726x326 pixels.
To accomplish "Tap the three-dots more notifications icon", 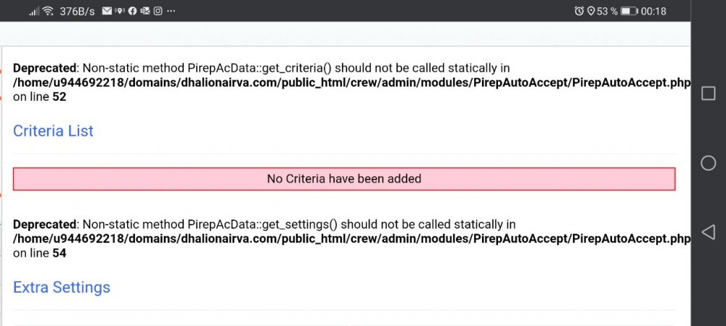I will pos(170,11).
